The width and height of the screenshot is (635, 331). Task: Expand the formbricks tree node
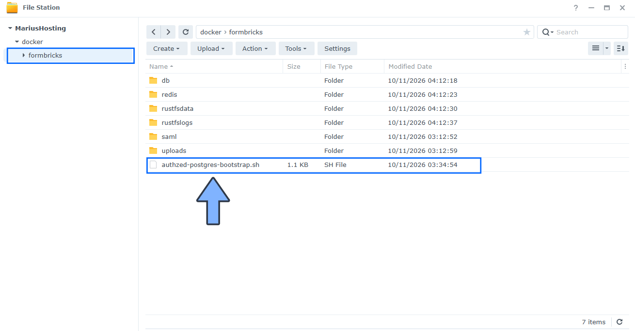pos(24,55)
